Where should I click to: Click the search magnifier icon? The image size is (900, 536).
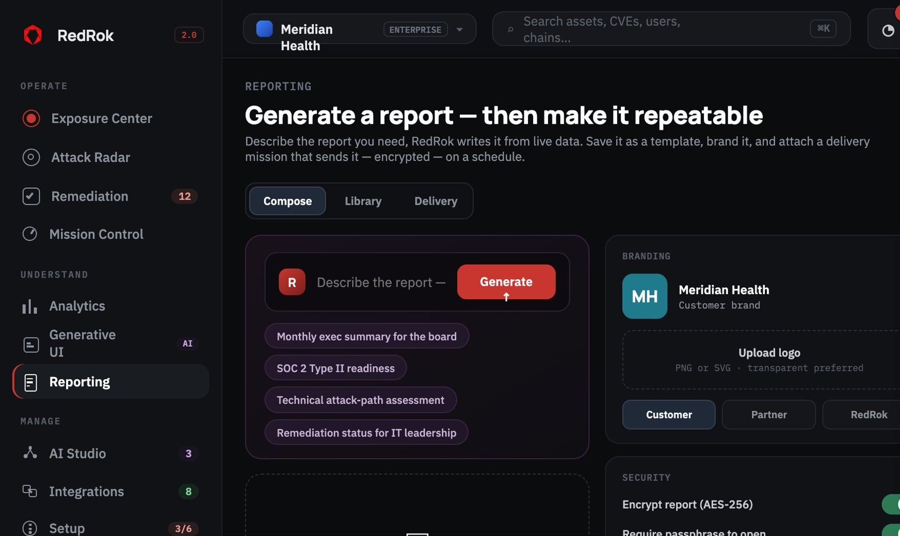pyautogui.click(x=510, y=29)
